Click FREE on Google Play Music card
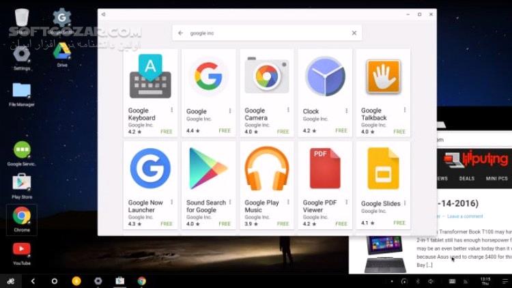 [x=283, y=224]
